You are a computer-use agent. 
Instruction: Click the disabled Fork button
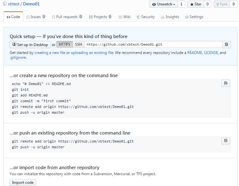[x=222, y=4]
